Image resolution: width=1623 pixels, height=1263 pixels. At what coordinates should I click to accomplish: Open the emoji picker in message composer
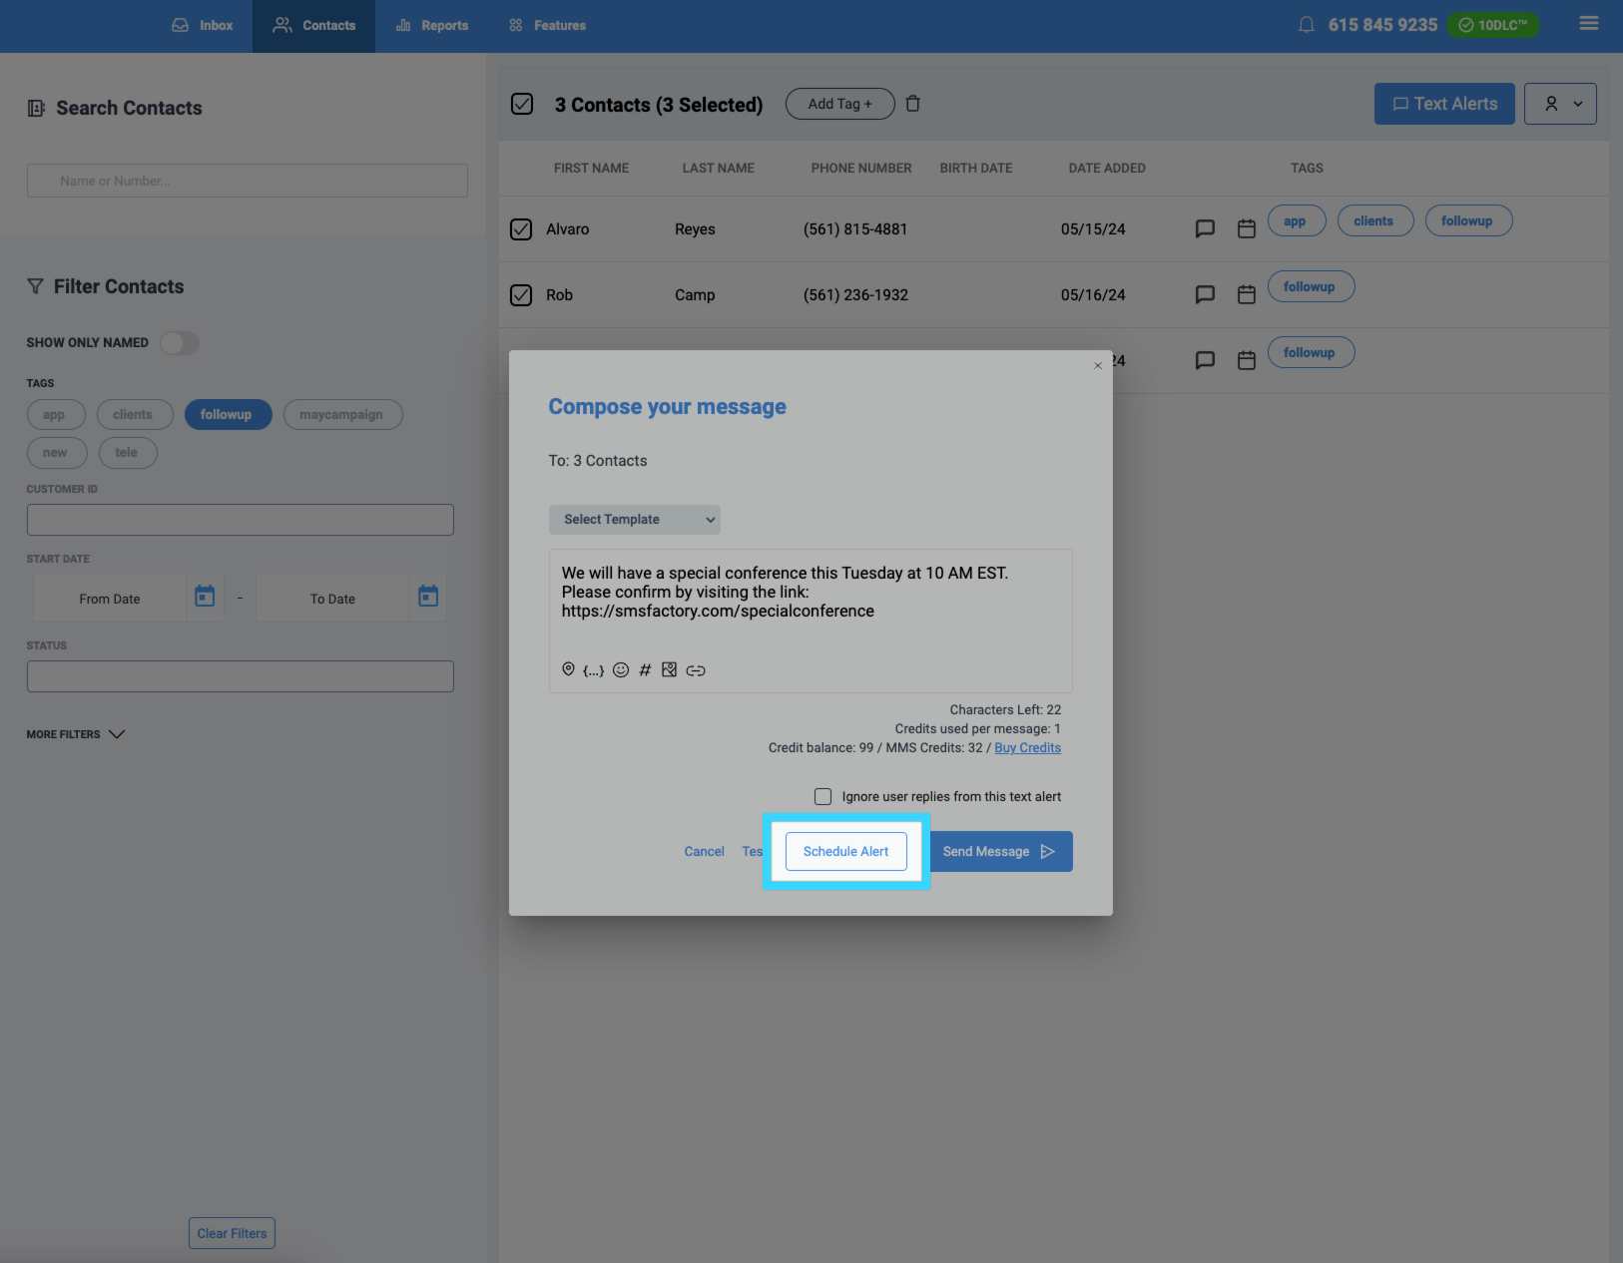click(620, 670)
